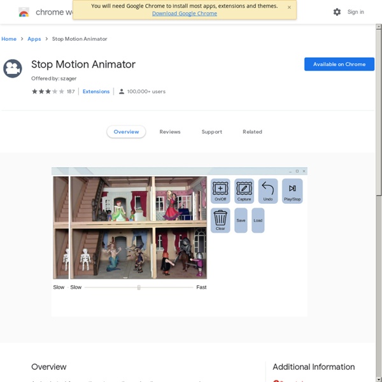Click the Additional Information heading
This screenshot has width=382, height=382.
point(313,367)
